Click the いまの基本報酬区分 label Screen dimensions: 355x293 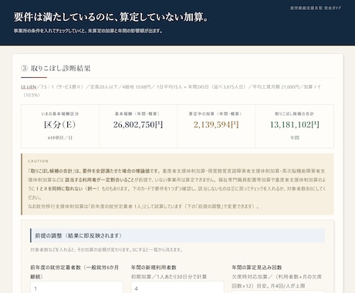[60, 113]
